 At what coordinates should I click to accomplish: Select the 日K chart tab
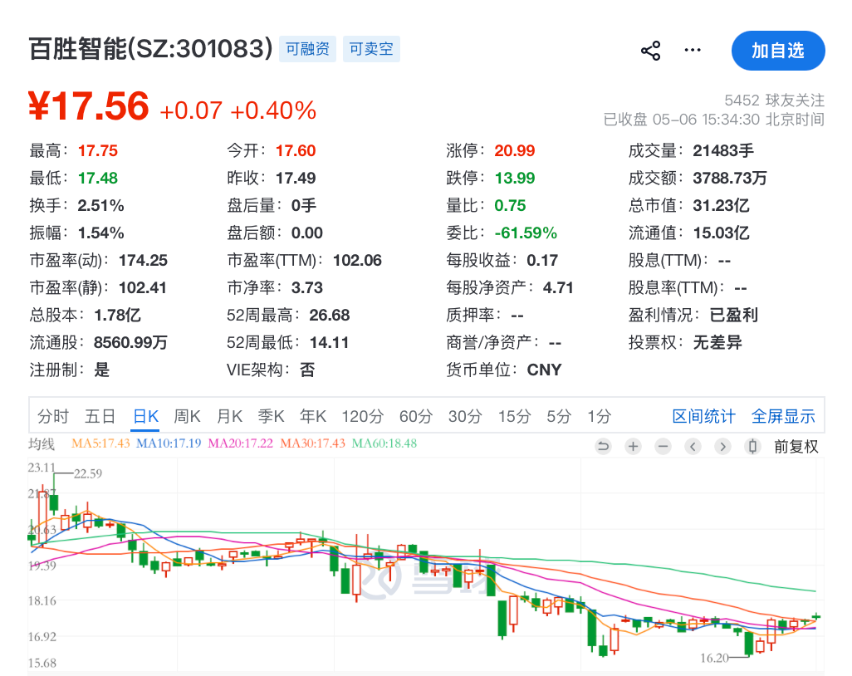pos(145,417)
